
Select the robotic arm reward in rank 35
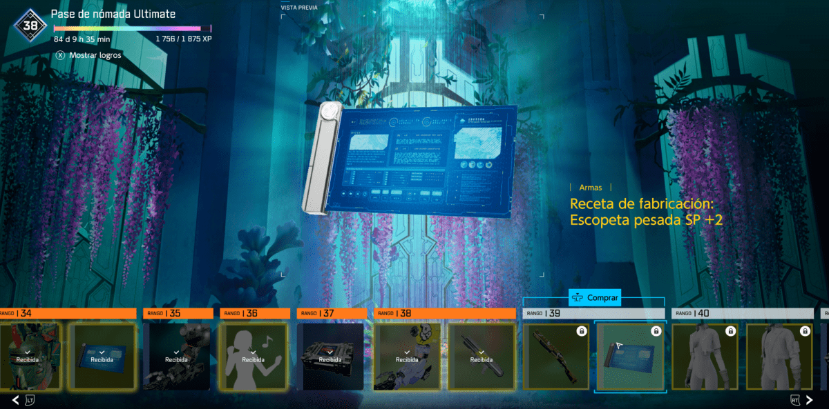click(x=176, y=357)
